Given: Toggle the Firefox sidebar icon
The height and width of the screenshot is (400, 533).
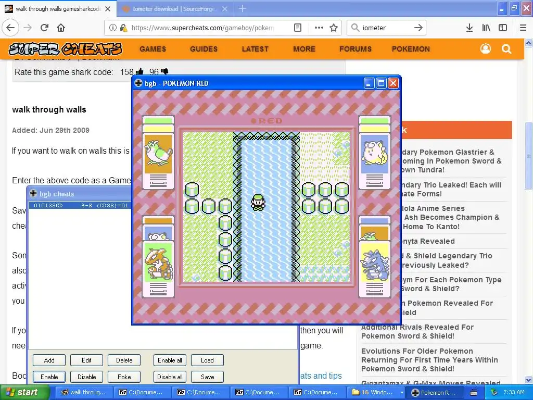Looking at the screenshot, I should (503, 28).
